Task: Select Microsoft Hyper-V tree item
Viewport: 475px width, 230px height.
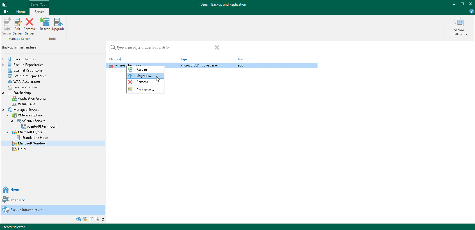Action: point(32,132)
